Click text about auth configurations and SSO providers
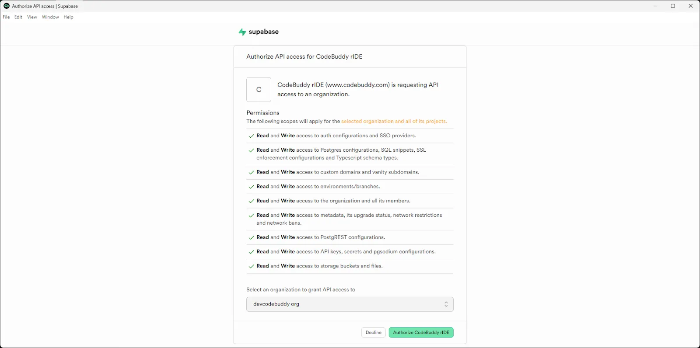The width and height of the screenshot is (700, 348). pos(336,136)
